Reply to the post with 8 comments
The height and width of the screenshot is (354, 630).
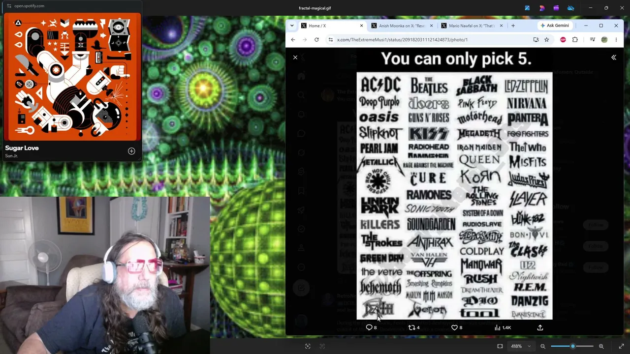[x=371, y=327]
